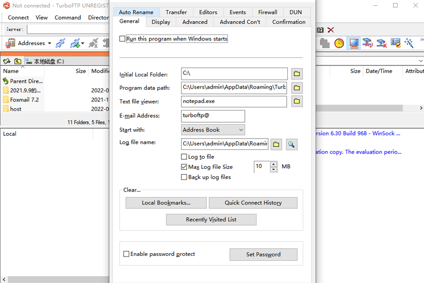Image resolution: width=424 pixels, height=283 pixels.
Task: Click the dark red X icon
Action: (331, 30)
